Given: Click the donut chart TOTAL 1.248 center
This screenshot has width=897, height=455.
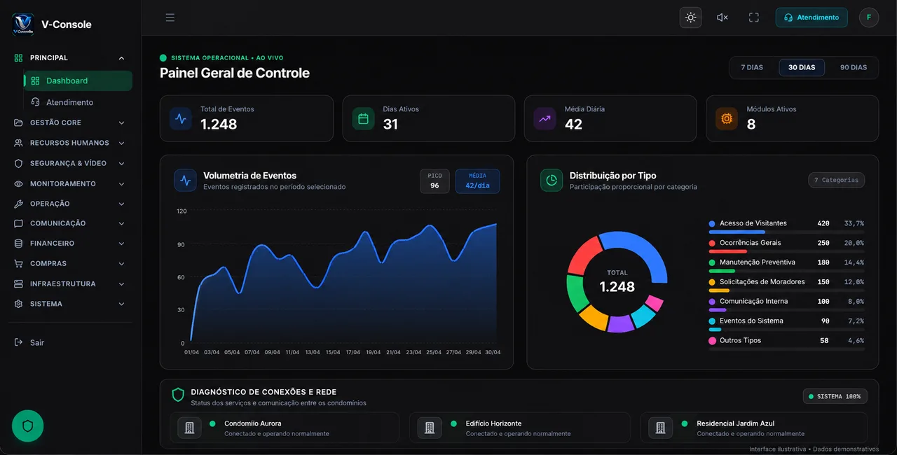Looking at the screenshot, I should pyautogui.click(x=617, y=281).
